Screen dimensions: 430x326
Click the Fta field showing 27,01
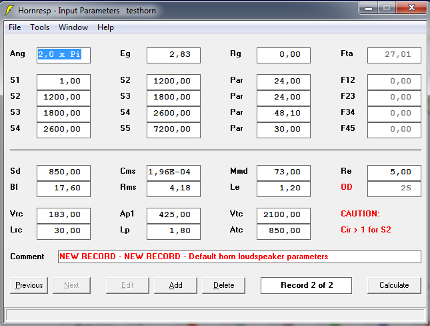click(x=394, y=55)
